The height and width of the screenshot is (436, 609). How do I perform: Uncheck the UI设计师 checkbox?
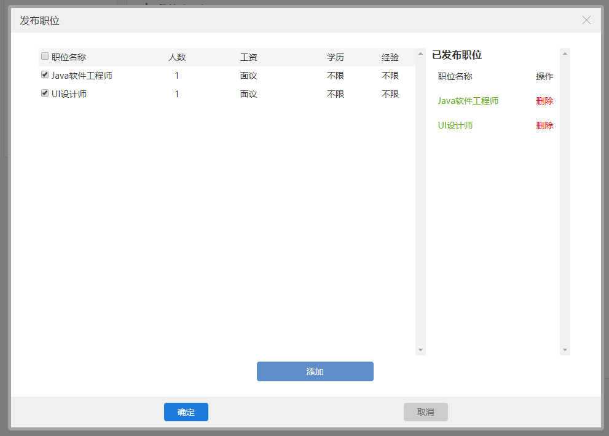(45, 93)
